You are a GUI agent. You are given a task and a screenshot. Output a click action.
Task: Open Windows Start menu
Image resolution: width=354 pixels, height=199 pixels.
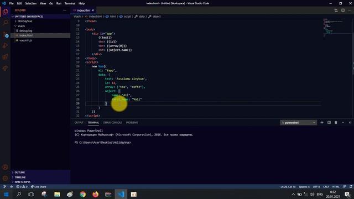pyautogui.click(x=6, y=194)
